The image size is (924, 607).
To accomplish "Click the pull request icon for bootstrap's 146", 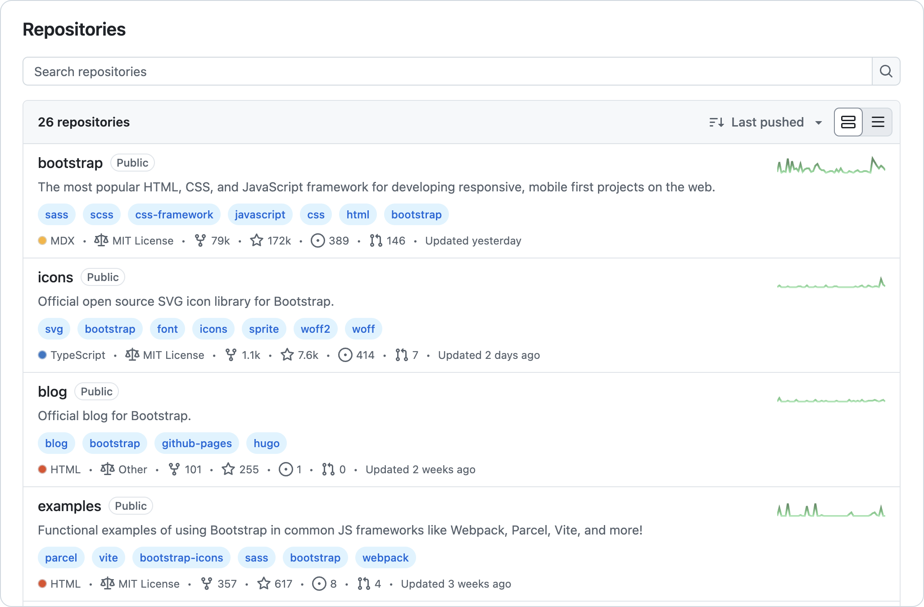I will point(376,240).
